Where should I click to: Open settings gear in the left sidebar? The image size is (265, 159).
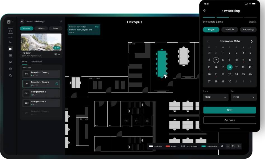(10, 69)
